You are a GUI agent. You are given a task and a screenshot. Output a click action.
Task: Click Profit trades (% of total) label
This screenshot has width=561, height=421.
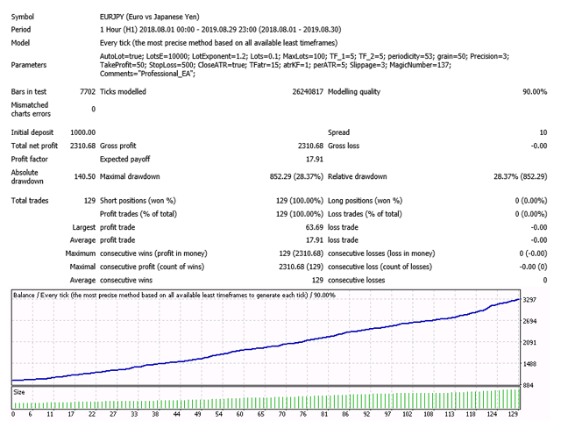coord(138,214)
